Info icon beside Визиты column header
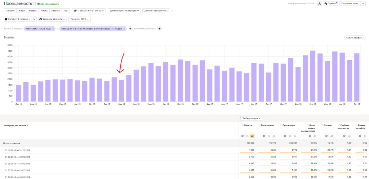Screen dimensions: 369x179 [243, 125]
